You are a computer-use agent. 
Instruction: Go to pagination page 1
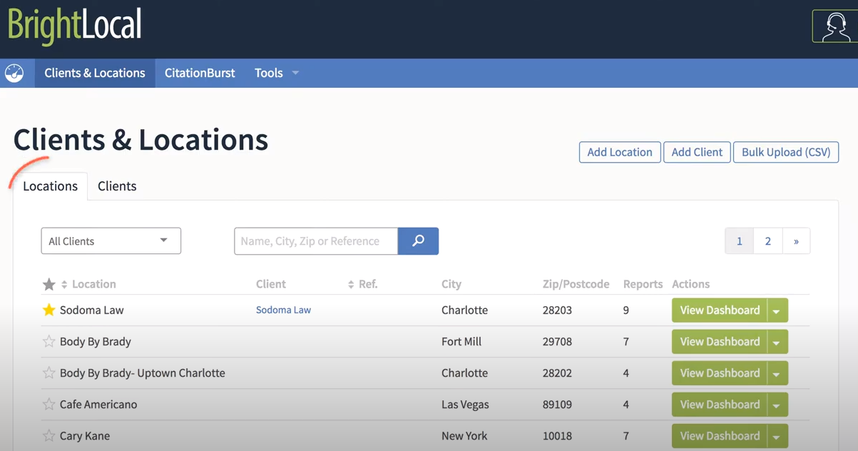pyautogui.click(x=740, y=241)
